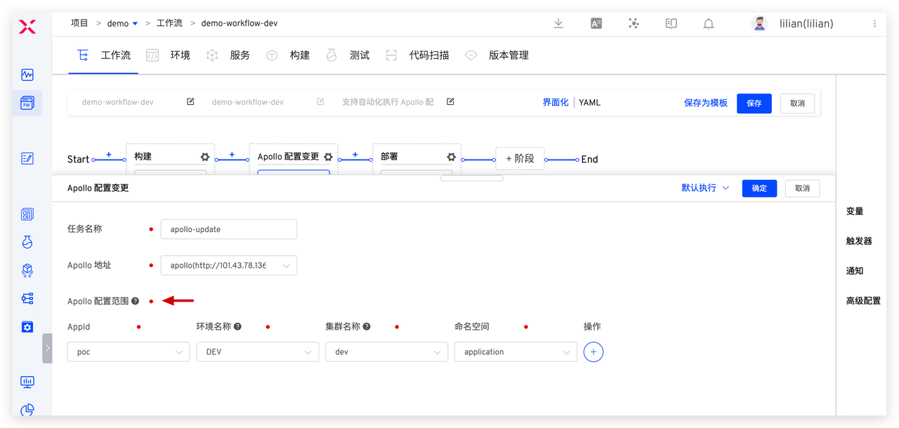Click the translate language icon in the top bar
Image resolution: width=899 pixels, height=428 pixels.
[596, 23]
